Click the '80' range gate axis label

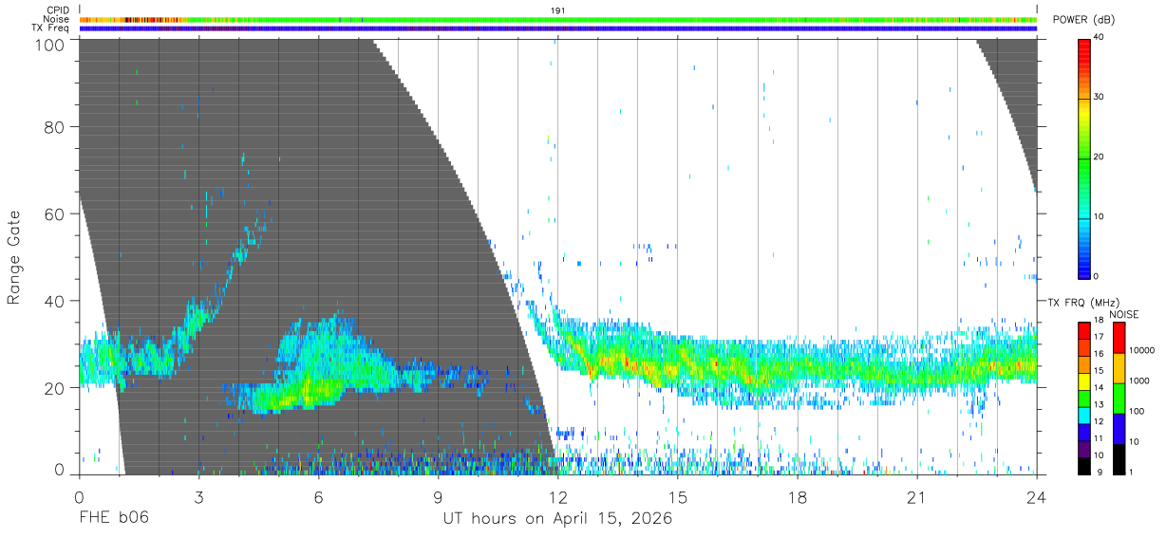click(55, 127)
